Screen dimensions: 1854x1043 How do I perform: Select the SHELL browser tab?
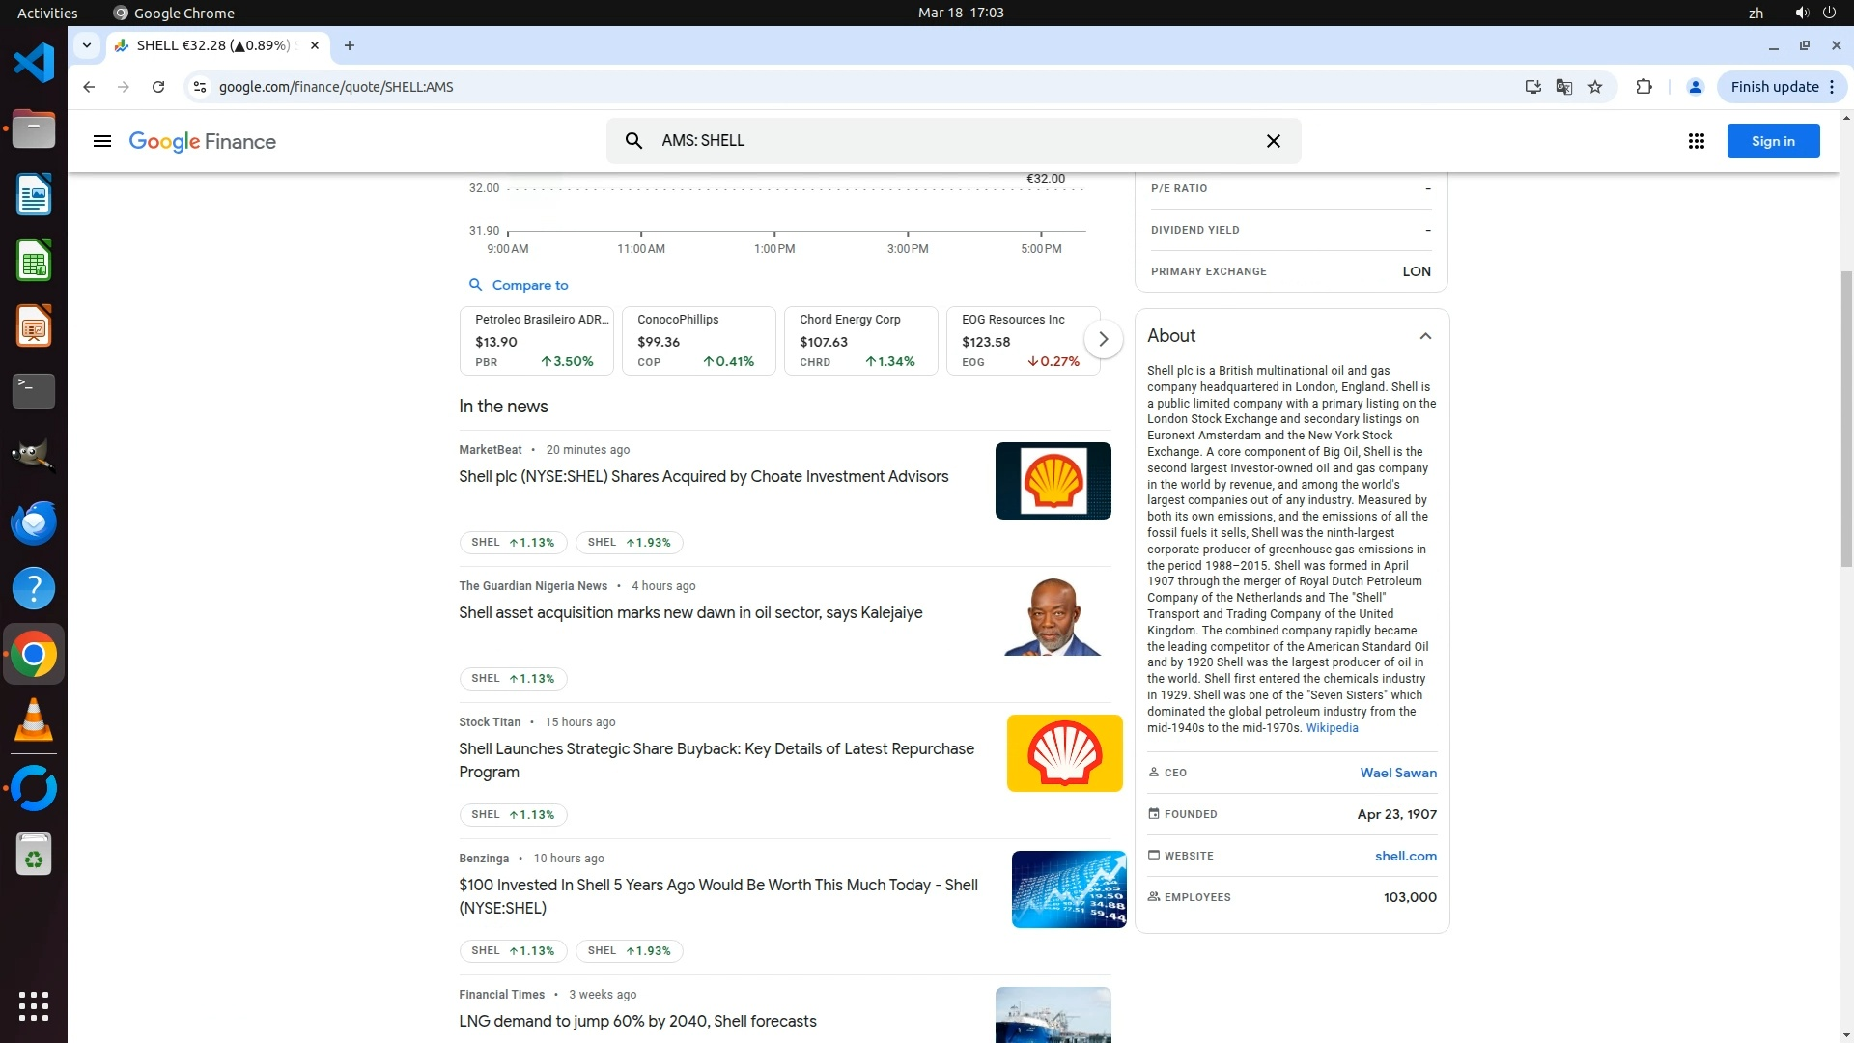212,45
